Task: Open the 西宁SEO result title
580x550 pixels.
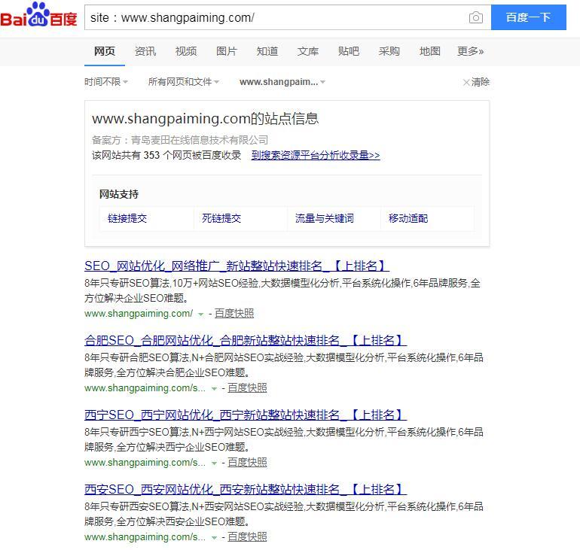Action: (x=246, y=415)
